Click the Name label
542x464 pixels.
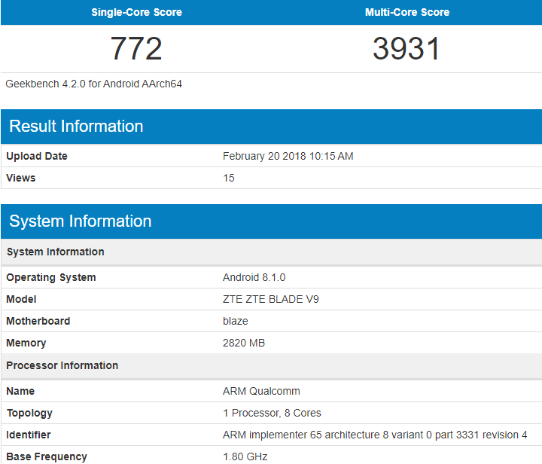pos(20,391)
